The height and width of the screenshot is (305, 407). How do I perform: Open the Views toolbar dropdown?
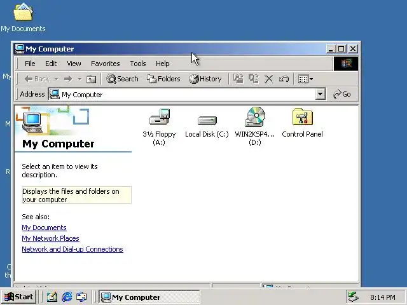(x=305, y=79)
